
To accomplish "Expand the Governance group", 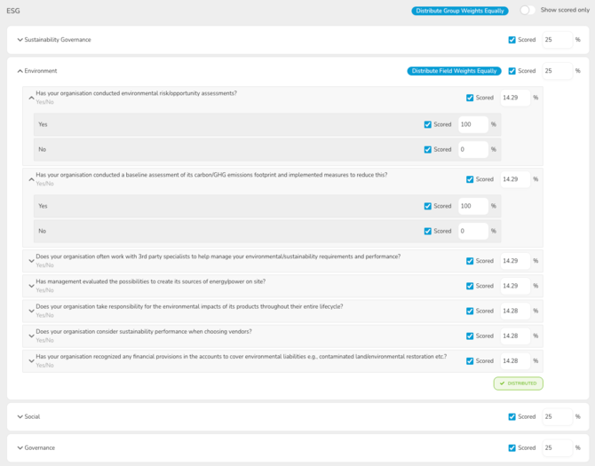I will [20, 447].
